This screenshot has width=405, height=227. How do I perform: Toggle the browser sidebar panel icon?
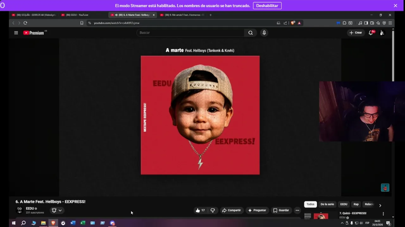click(x=366, y=23)
